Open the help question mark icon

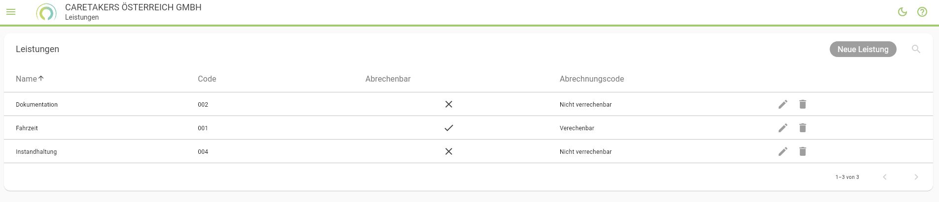pos(922,12)
